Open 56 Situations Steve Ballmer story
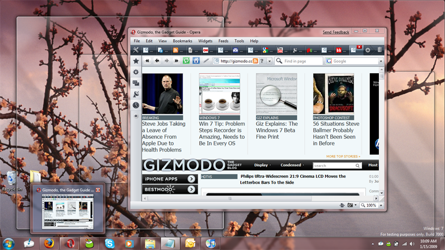The height and width of the screenshot is (250, 445). 336,133
